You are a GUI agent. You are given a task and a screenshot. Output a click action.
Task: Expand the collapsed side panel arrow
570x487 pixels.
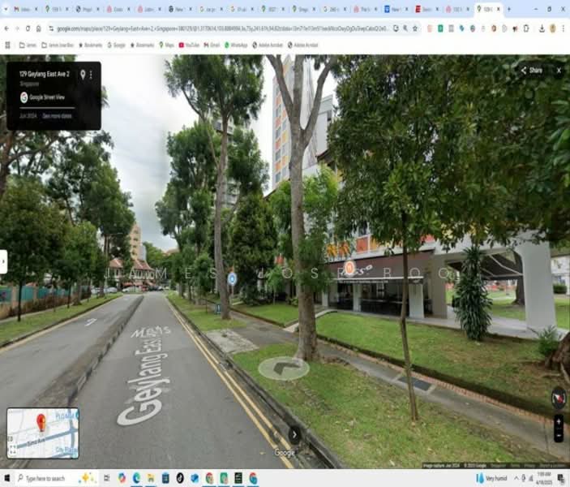click(x=3, y=261)
